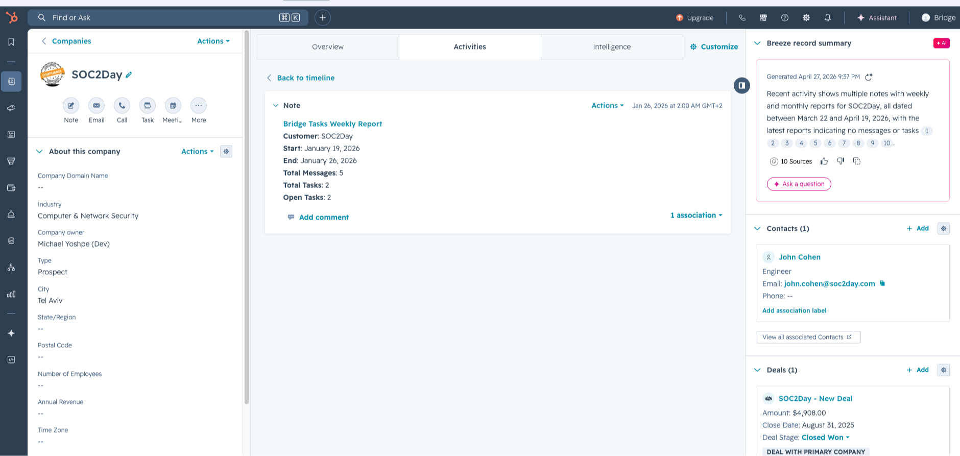The height and width of the screenshot is (456, 960).
Task: Open the Notifications bell
Action: click(828, 17)
